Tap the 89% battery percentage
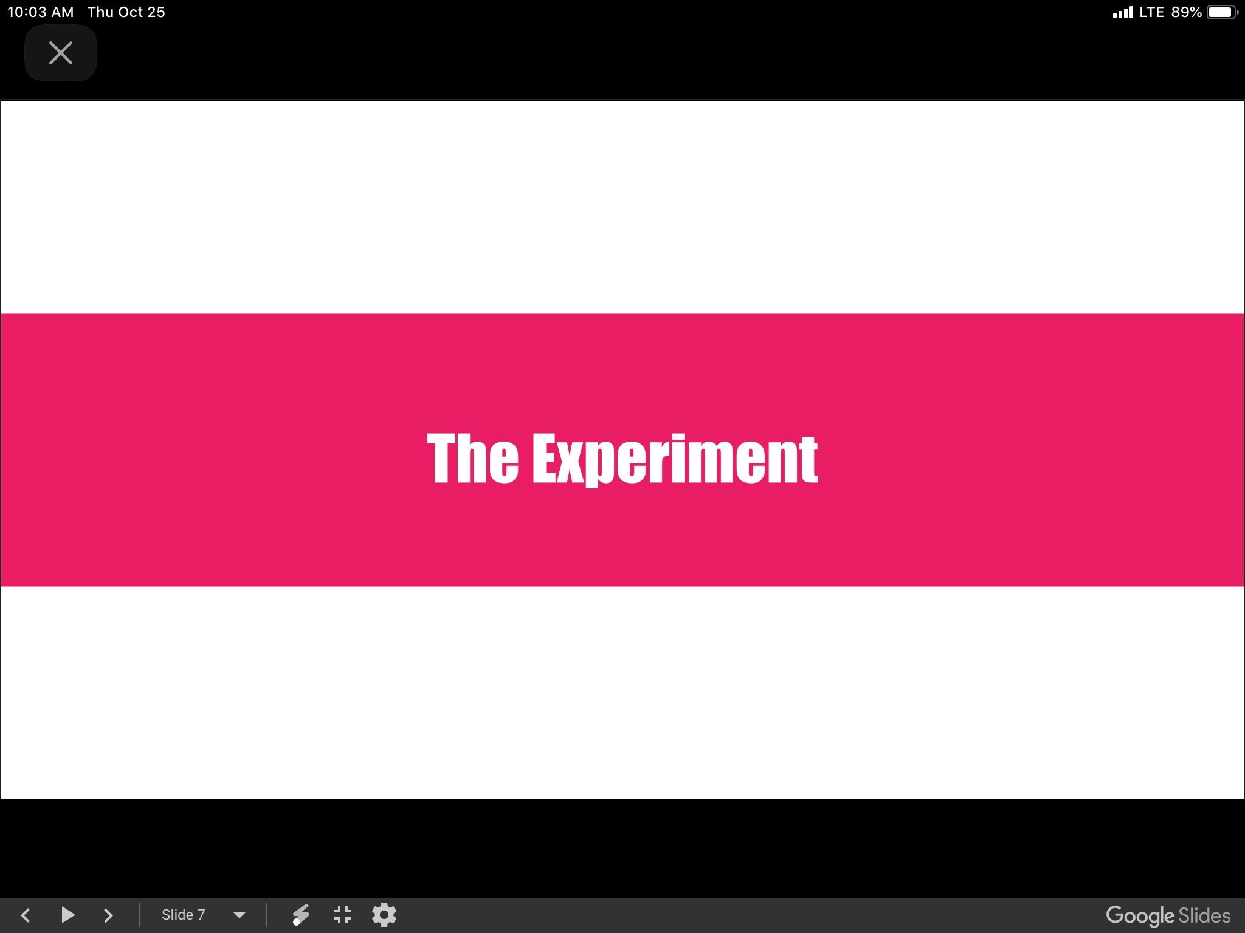This screenshot has height=933, width=1245. (x=1186, y=12)
